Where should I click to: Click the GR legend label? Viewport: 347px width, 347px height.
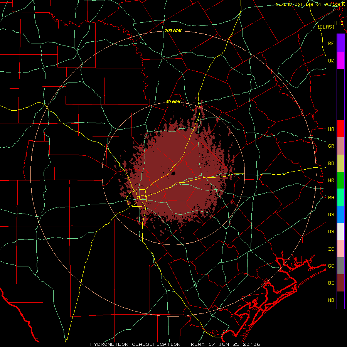pos(331,146)
